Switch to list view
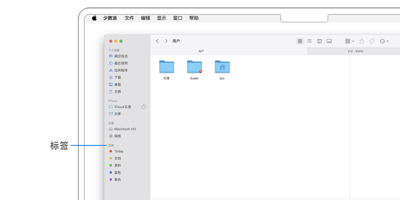Image resolution: width=400 pixels, height=200 pixels. point(309,41)
